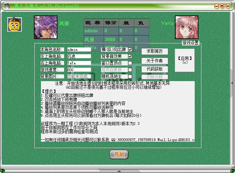Click the 本角色名称 input field containing admin

pyautogui.click(x=79, y=49)
